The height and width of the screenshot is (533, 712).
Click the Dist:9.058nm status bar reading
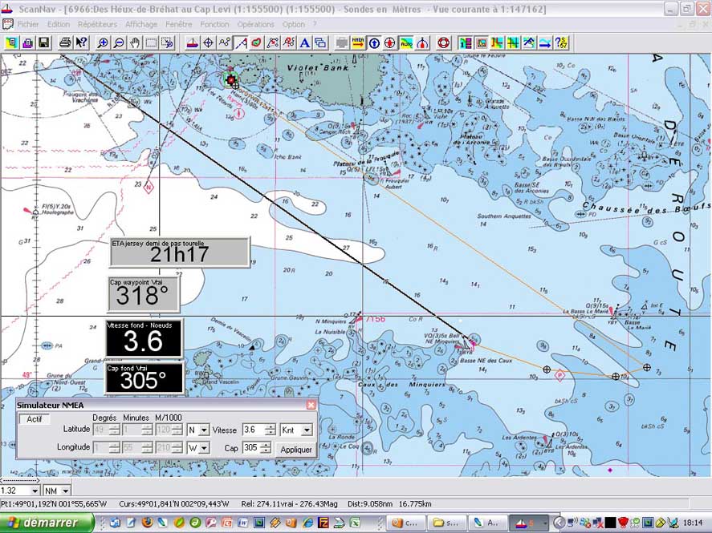(370, 504)
